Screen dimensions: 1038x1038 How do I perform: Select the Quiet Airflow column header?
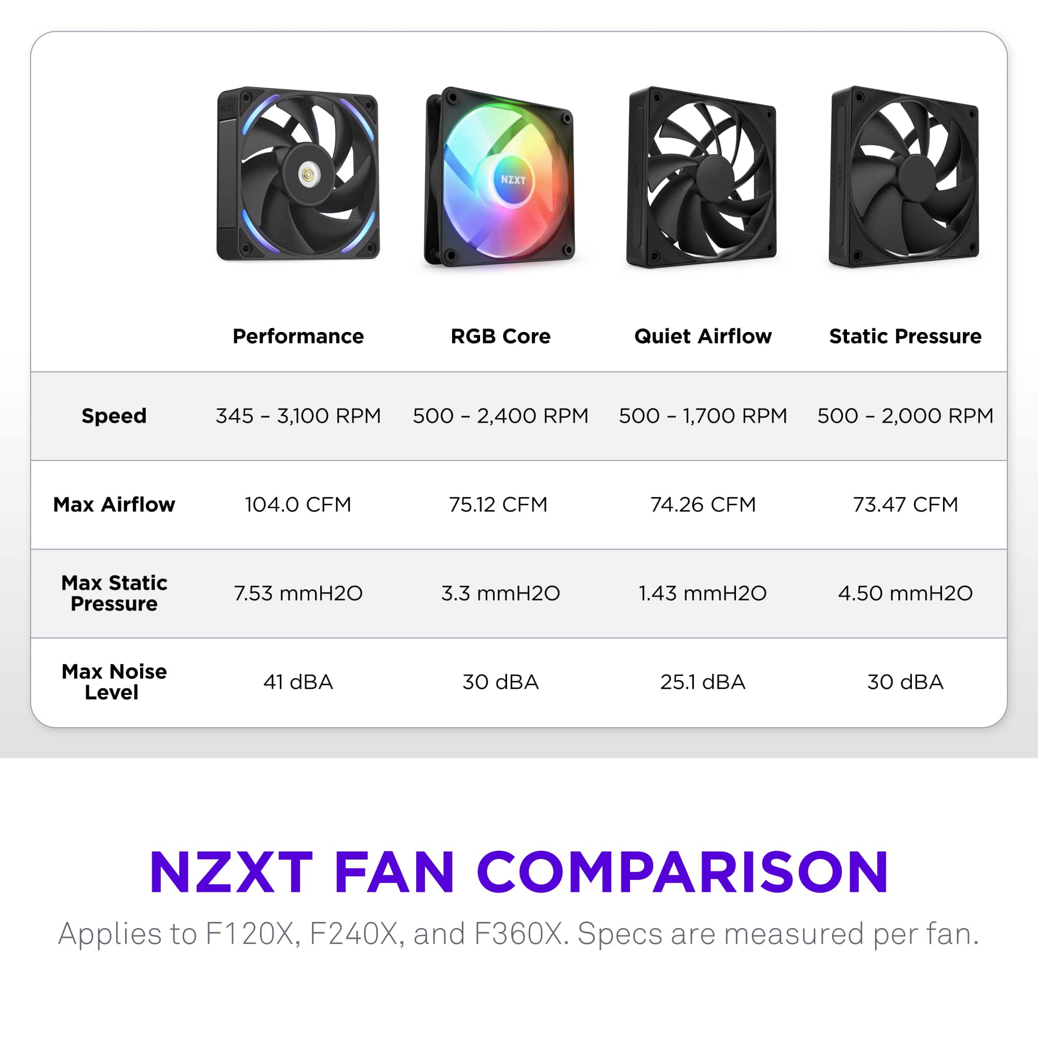pos(703,336)
